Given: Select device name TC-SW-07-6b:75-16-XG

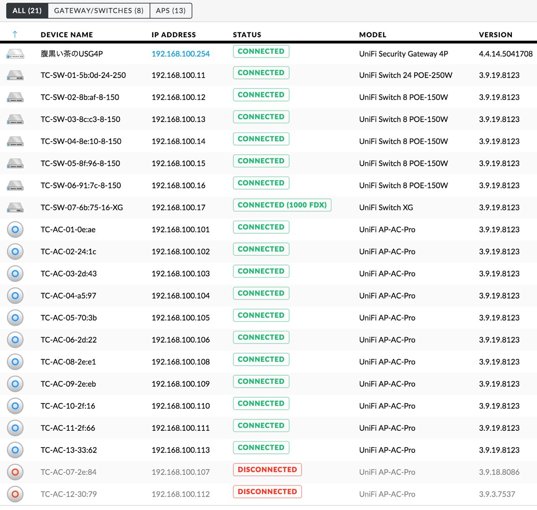Looking at the screenshot, I should 82,207.
